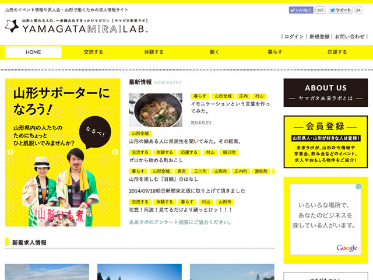The width and height of the screenshot is (373, 280).
Task: Click the article date 2014.9.23
Action: pyautogui.click(x=200, y=123)
